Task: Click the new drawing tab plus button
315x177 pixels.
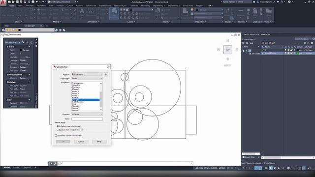Action: point(47,26)
